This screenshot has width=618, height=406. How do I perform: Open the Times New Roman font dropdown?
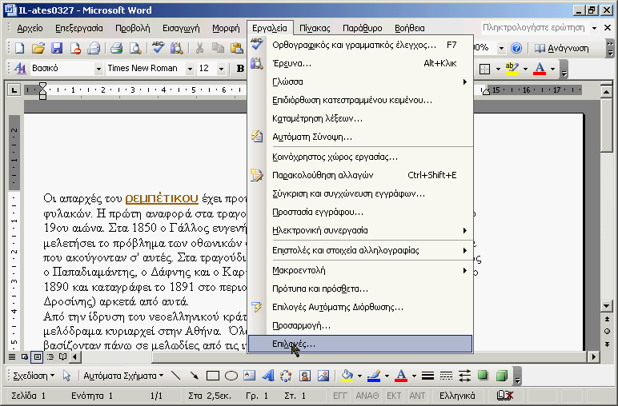pos(189,69)
